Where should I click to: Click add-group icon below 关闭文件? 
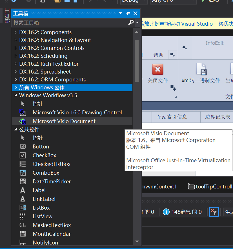[x=173, y=88]
